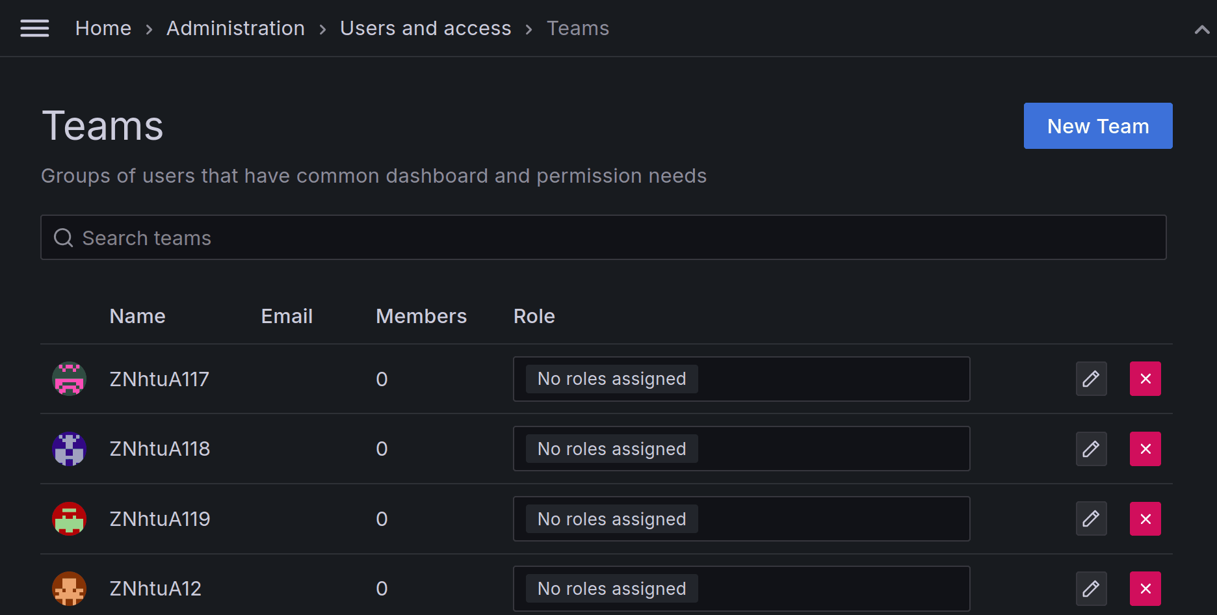
Task: Edit team ZNhtuA12 with the pencil icon
Action: [1091, 588]
